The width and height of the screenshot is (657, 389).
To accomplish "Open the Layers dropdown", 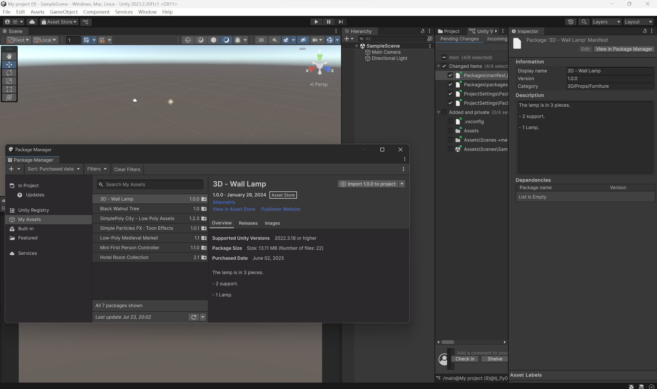I will click(606, 22).
